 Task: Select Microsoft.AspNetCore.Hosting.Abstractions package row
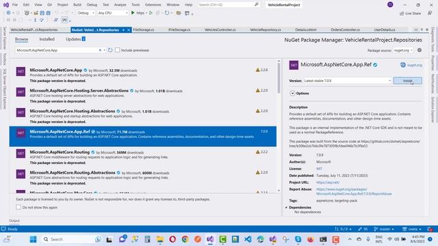(143, 116)
